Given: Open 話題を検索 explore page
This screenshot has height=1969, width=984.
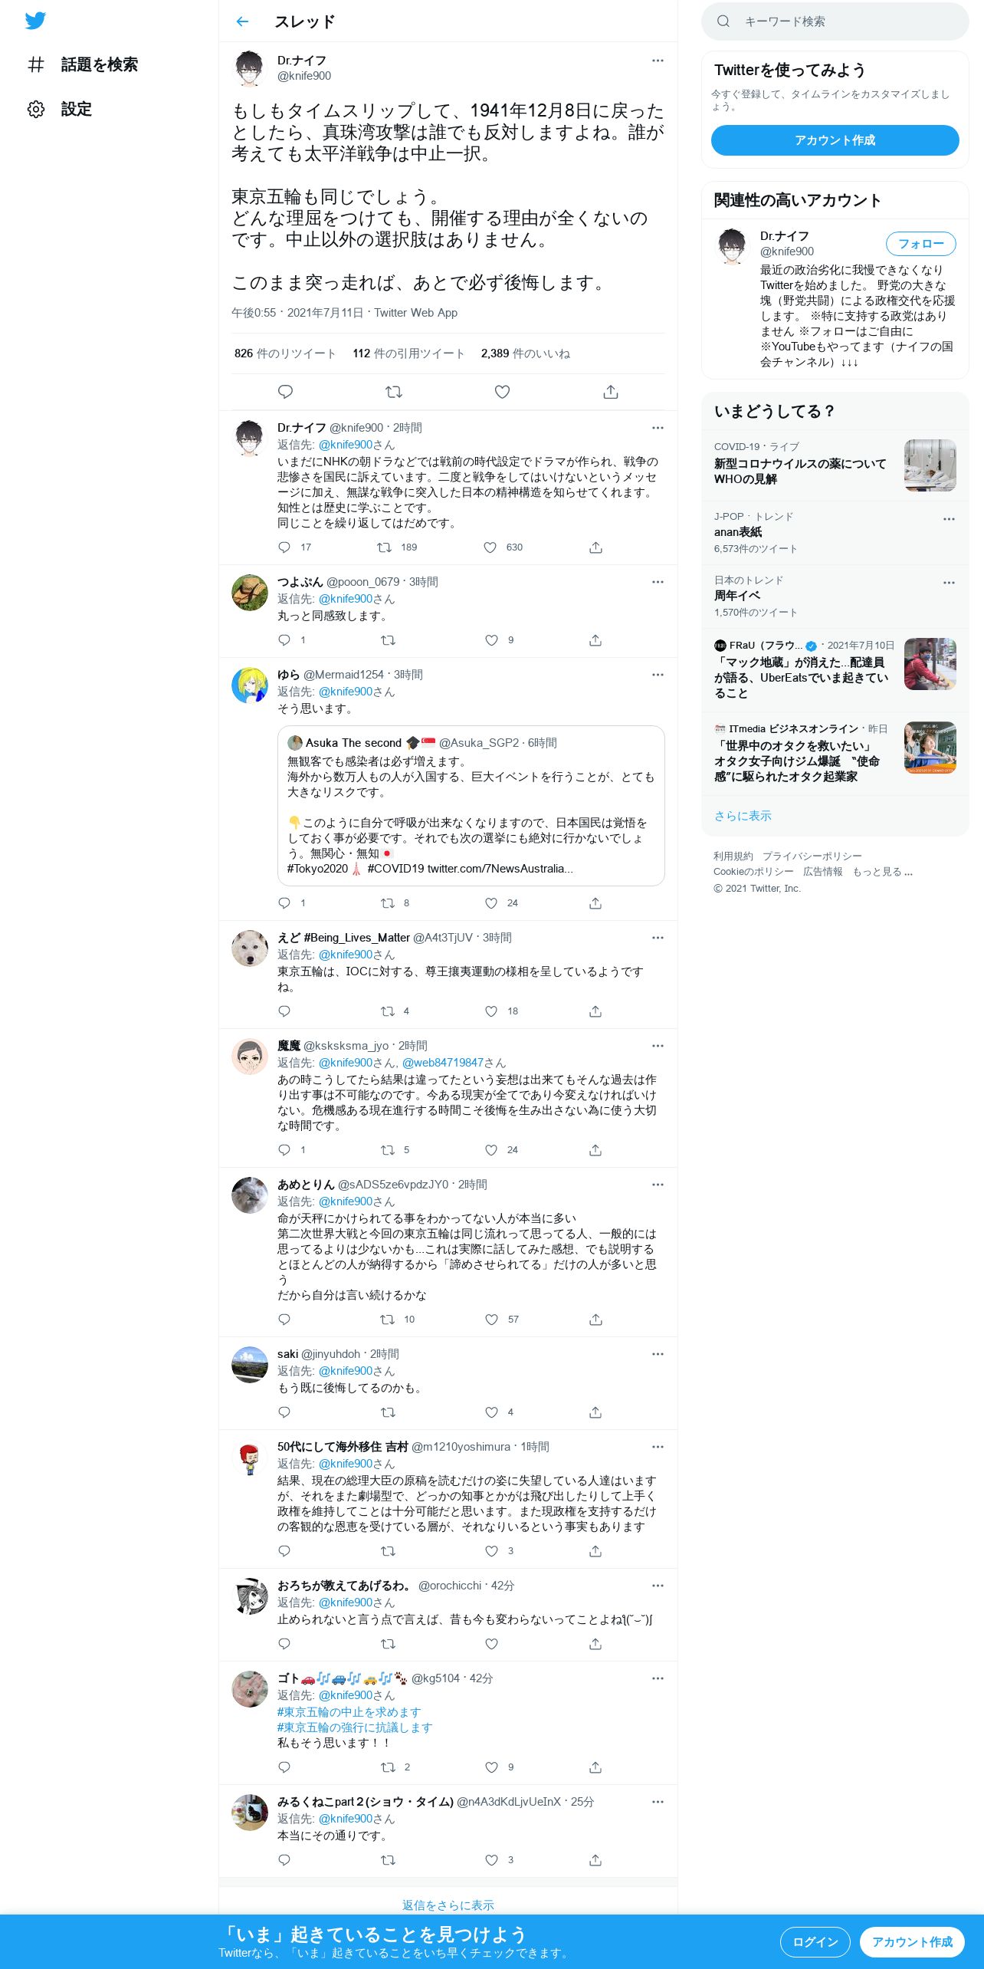Looking at the screenshot, I should pos(83,64).
